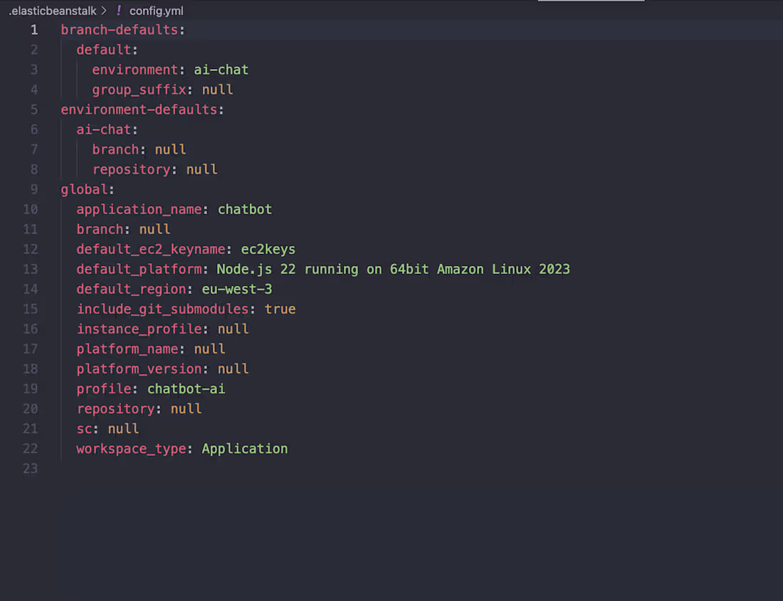Image resolution: width=783 pixels, height=601 pixels.
Task: Click line number 13 in the gutter
Action: click(x=31, y=269)
